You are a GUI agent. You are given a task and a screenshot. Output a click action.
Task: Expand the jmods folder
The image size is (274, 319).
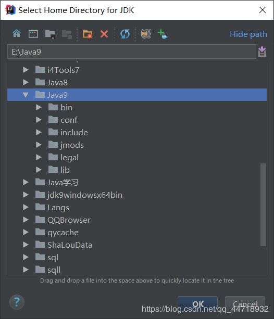[39, 145]
